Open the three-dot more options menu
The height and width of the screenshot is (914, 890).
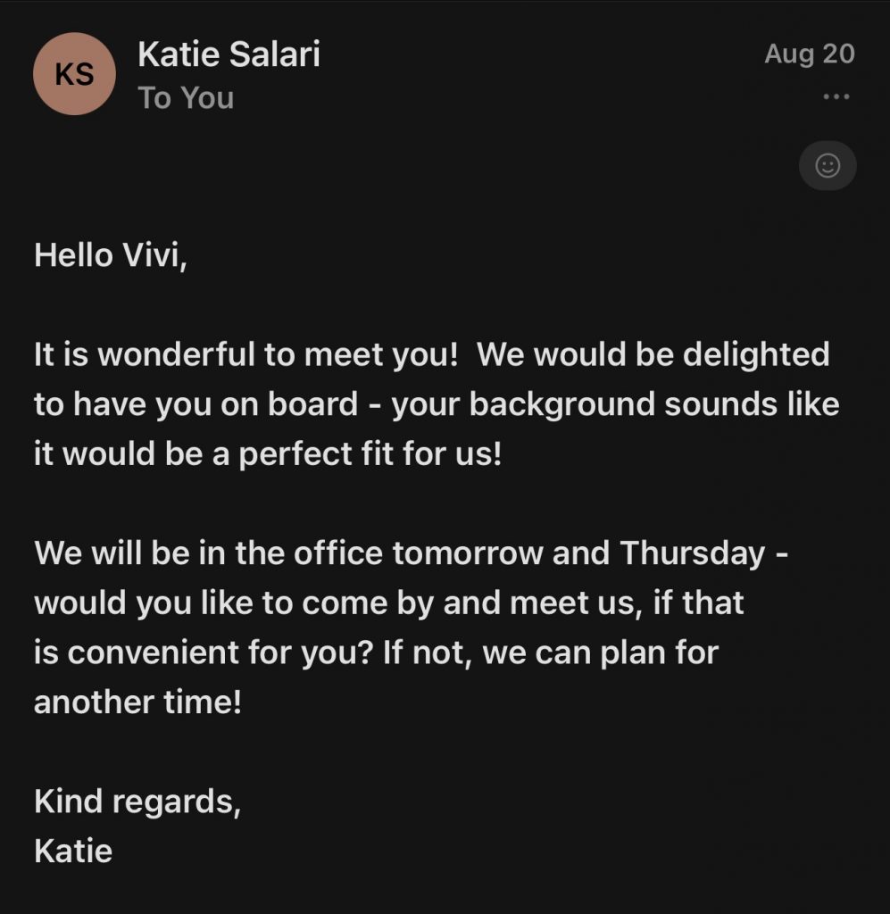836,96
